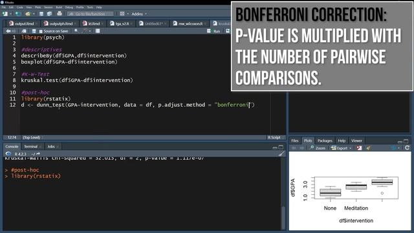
Task: Click the New File icon
Action: [x=5, y=14]
